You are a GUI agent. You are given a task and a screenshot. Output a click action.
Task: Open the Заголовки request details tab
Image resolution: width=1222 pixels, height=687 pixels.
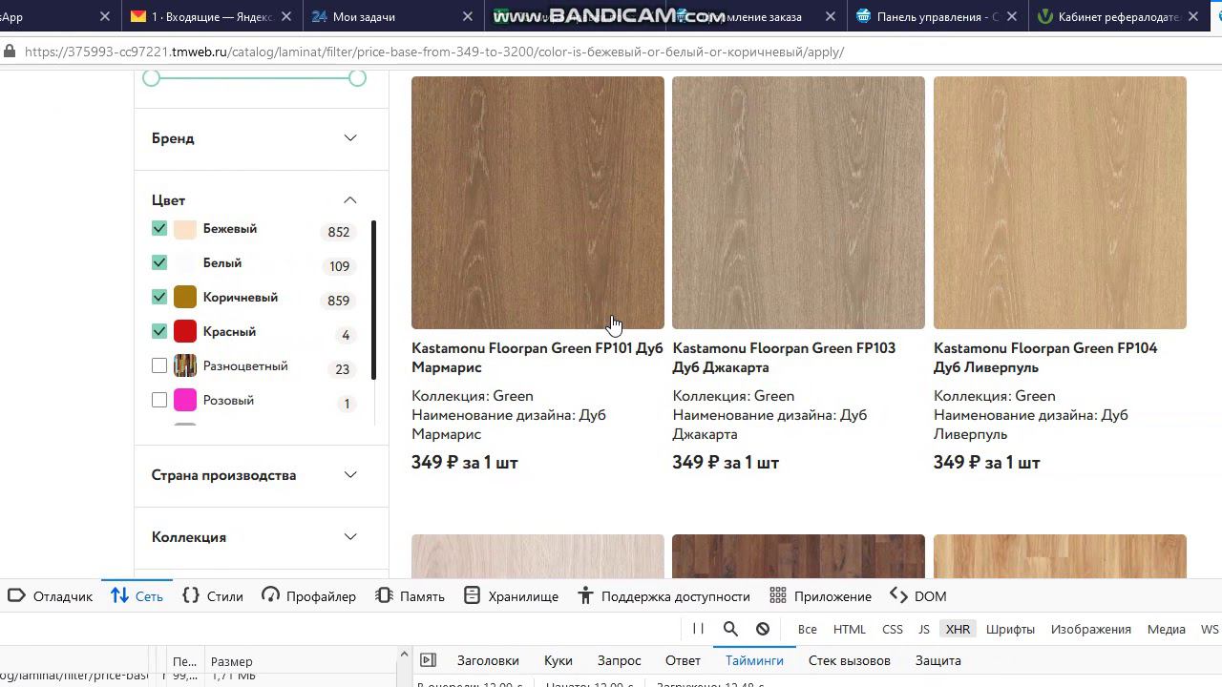[488, 660]
